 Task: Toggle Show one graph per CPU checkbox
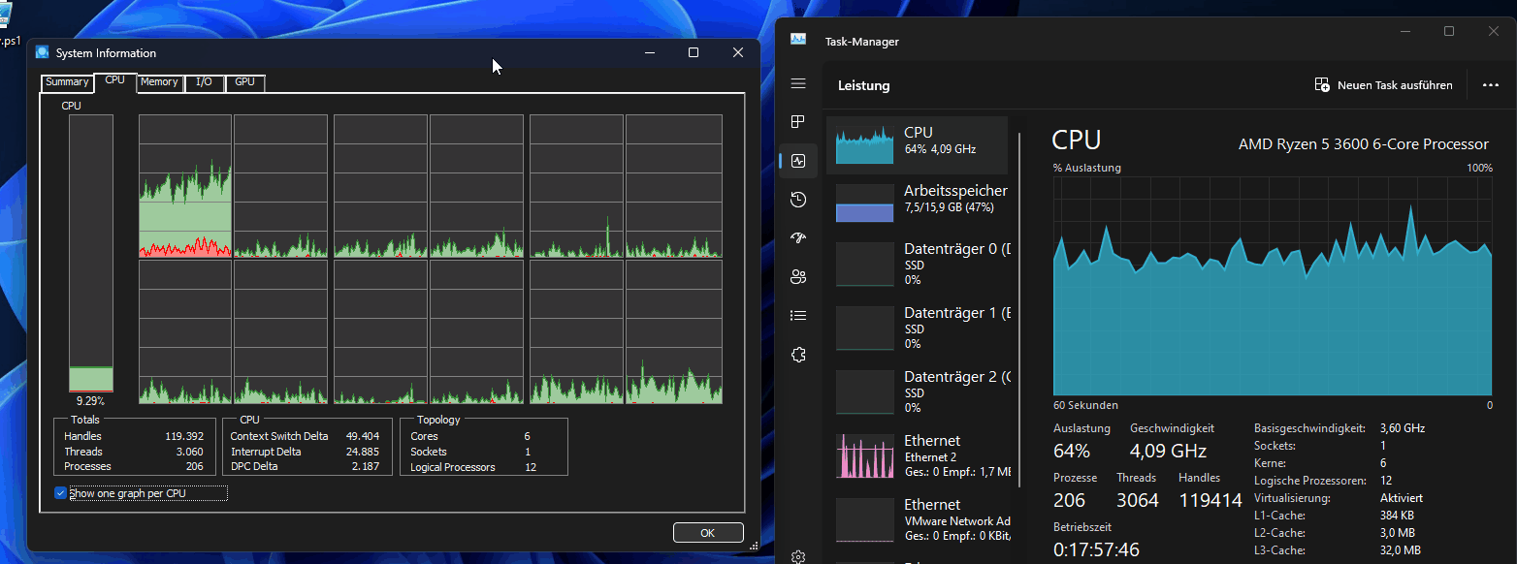coord(60,493)
